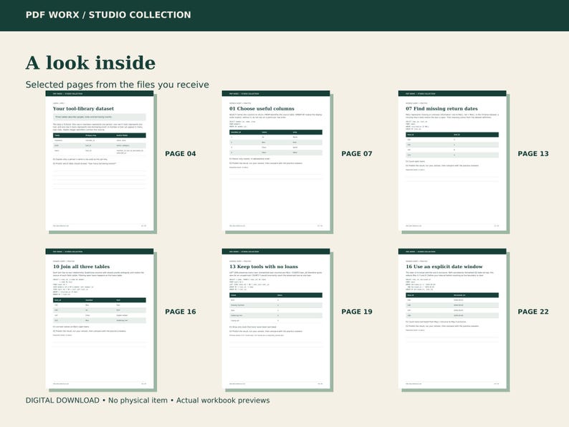
Task: Click the '01 Choose useful columns' page title
Action: (x=262, y=108)
